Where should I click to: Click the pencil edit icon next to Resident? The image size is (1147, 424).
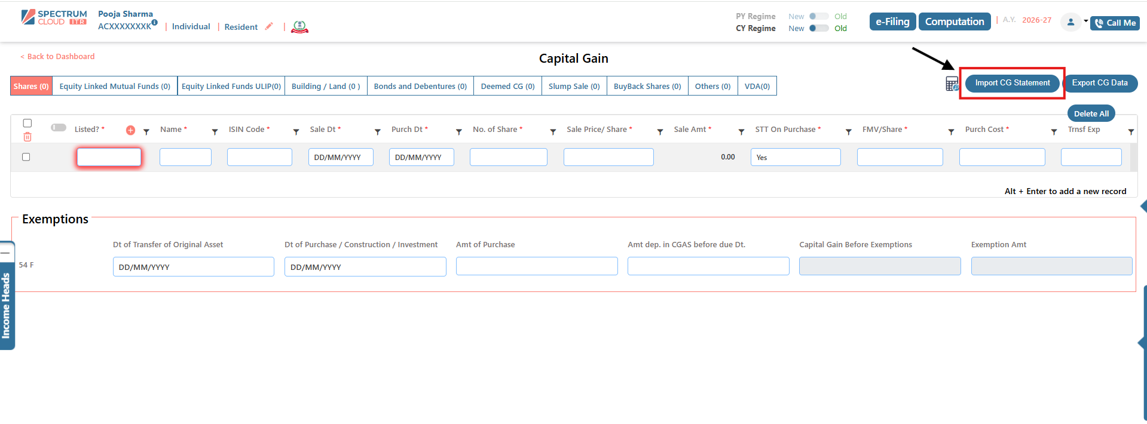269,26
